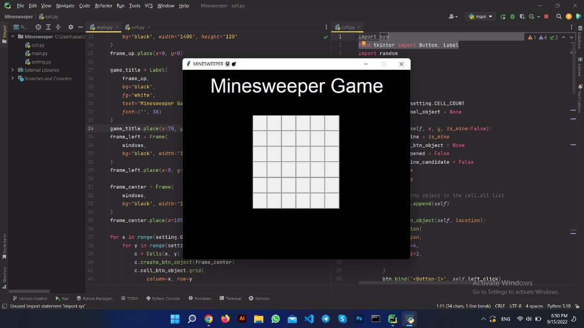Click Expand All icon in Project panel
The height and width of the screenshot is (328, 584).
point(49,27)
